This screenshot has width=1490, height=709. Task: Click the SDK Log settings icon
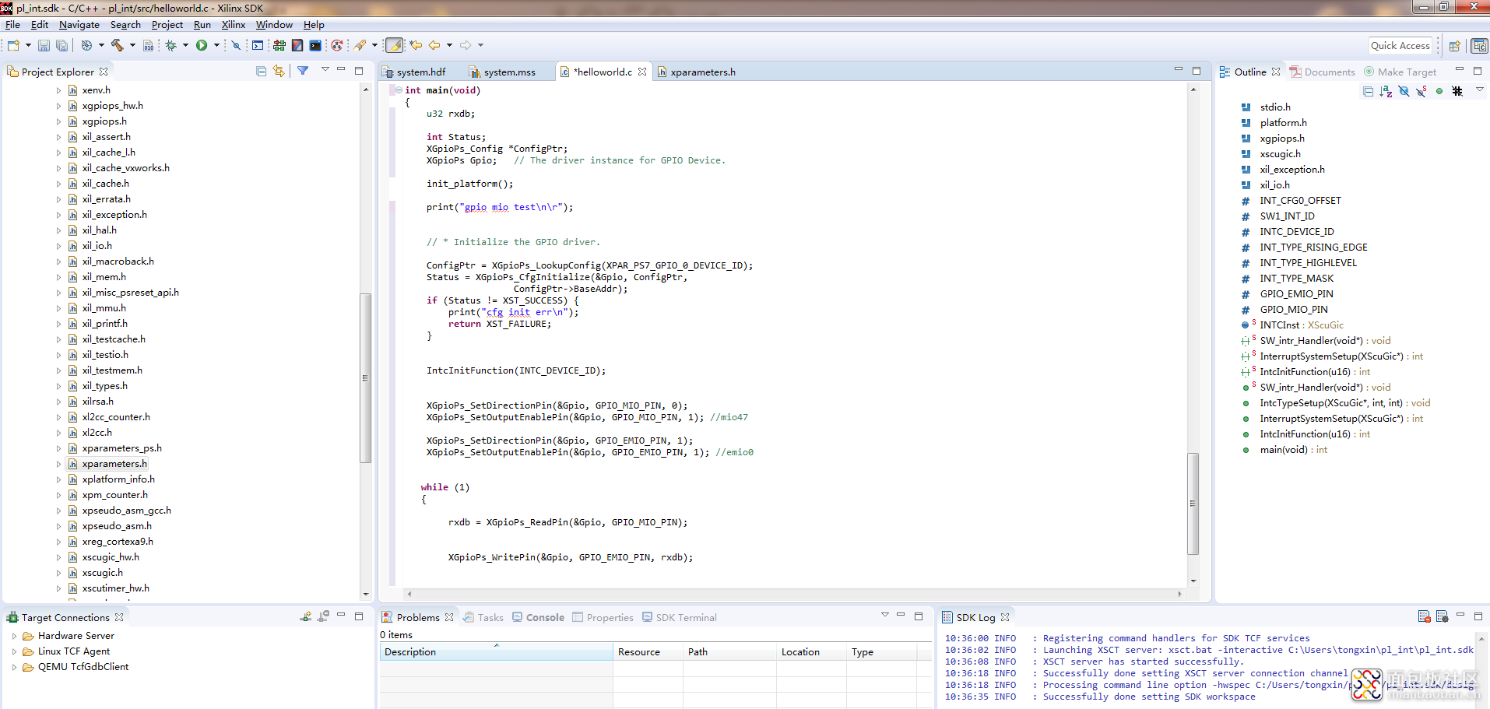[x=1442, y=616]
